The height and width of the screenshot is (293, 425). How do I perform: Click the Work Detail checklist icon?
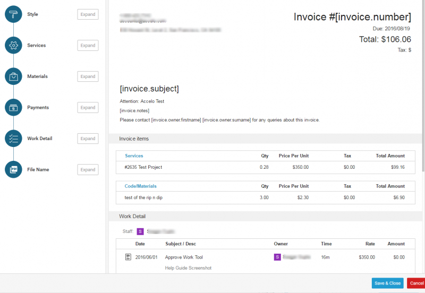(13, 139)
